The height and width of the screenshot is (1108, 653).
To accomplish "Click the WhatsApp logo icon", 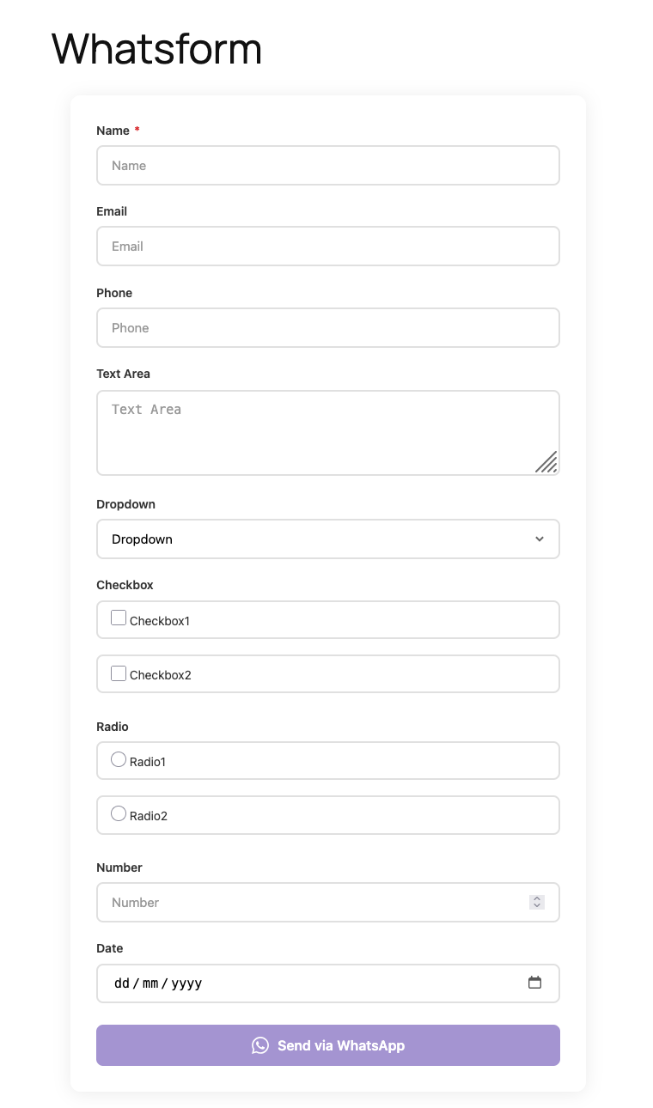I will 260,1045.
